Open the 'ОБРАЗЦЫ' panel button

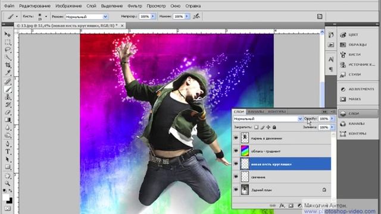click(x=358, y=45)
